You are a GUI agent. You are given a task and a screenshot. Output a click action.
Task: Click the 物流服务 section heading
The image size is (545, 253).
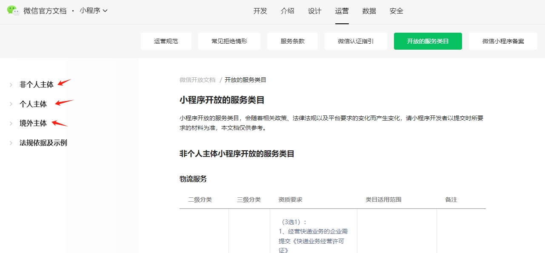pos(193,179)
